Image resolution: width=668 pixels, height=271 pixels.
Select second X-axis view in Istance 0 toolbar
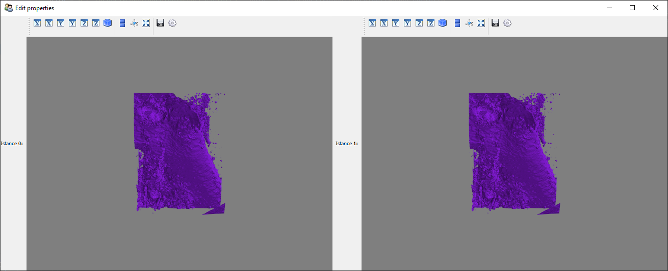[x=49, y=23]
